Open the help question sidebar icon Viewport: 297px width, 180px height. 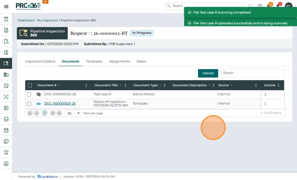pyautogui.click(x=6, y=141)
